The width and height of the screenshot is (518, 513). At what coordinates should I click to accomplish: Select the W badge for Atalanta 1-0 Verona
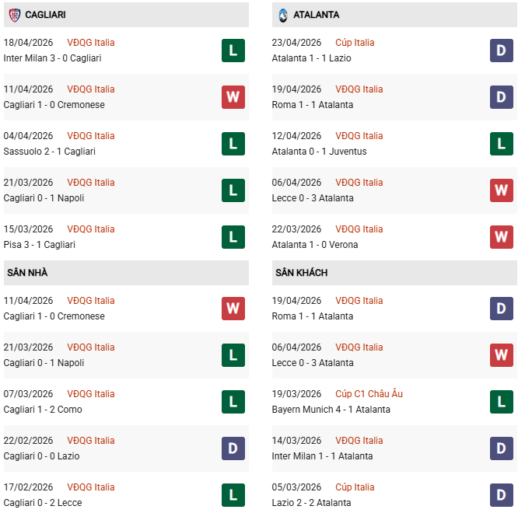[502, 237]
